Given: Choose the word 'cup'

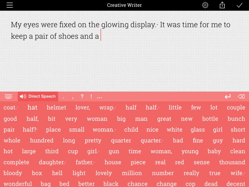Looking at the screenshot, I should tap(73, 152).
